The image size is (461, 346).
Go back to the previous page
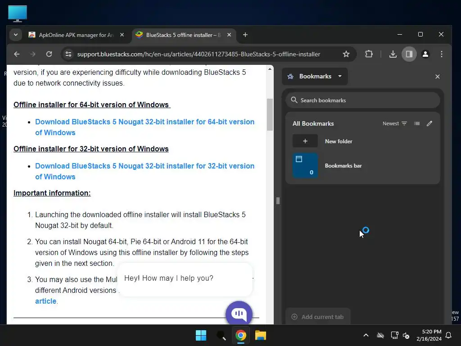coord(17,54)
